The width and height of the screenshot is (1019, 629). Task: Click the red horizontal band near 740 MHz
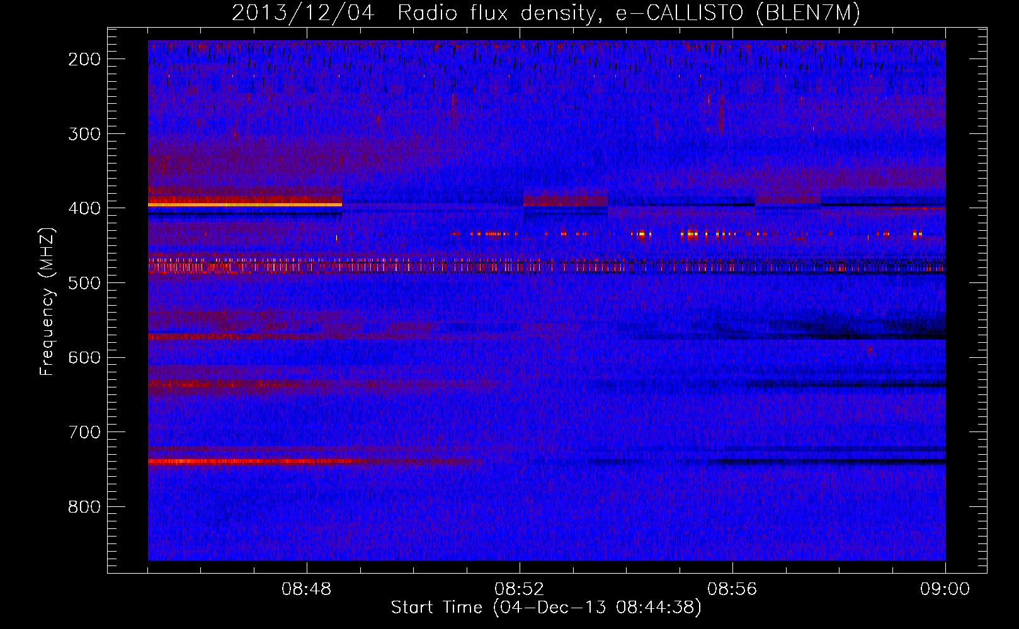point(258,461)
